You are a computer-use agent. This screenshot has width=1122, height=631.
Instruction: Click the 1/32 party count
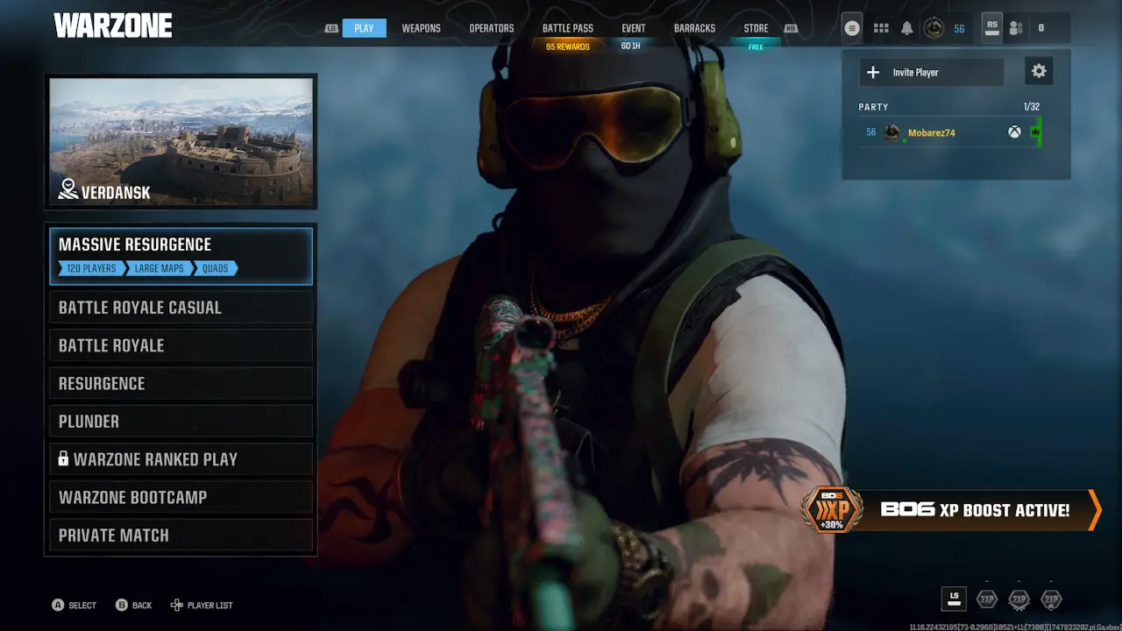point(1032,107)
